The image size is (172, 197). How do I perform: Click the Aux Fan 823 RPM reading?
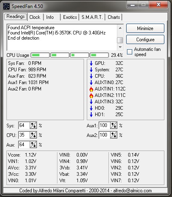click(x=27, y=76)
